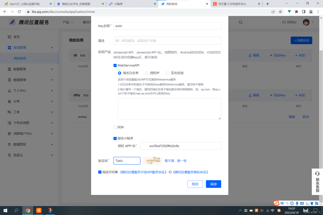
Task: Click 看不清，换一张 to refresh captcha
Action: pyautogui.click(x=176, y=161)
